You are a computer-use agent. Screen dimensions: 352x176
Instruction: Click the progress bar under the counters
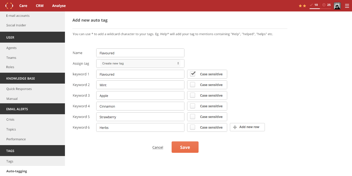[320, 9]
